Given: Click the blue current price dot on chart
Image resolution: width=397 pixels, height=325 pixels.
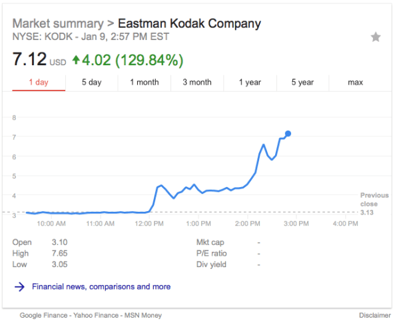Looking at the screenshot, I should [x=288, y=134].
